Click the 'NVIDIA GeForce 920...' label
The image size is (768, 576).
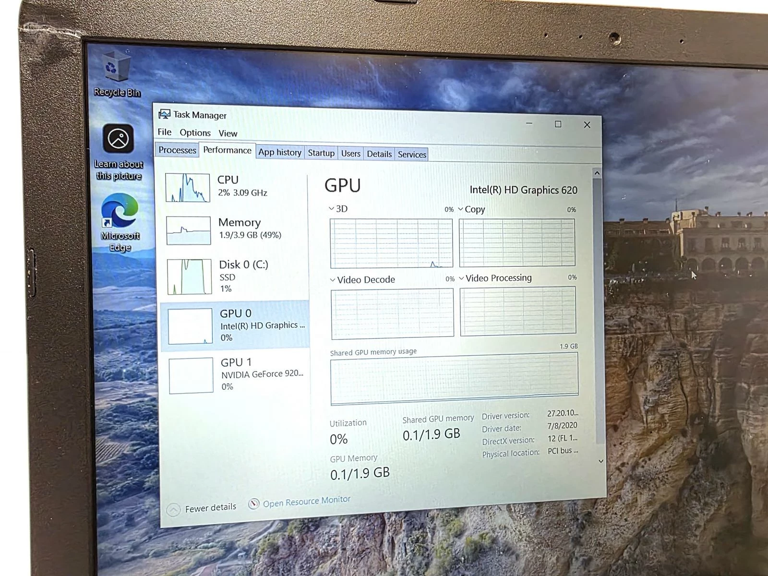pyautogui.click(x=262, y=374)
